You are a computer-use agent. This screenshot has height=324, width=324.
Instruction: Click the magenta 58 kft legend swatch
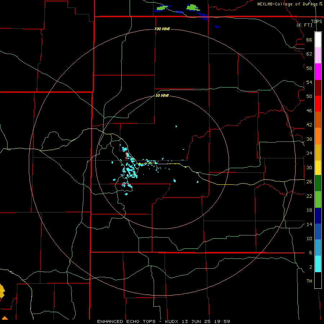318,72
